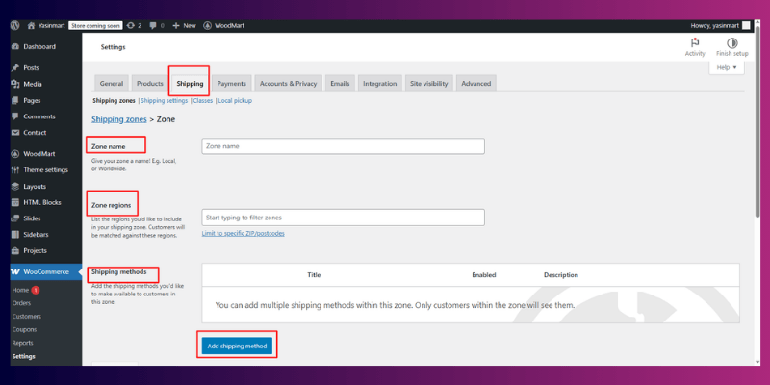Click the Layouts stack icon
Viewport: 770px width, 385px height.
point(15,186)
